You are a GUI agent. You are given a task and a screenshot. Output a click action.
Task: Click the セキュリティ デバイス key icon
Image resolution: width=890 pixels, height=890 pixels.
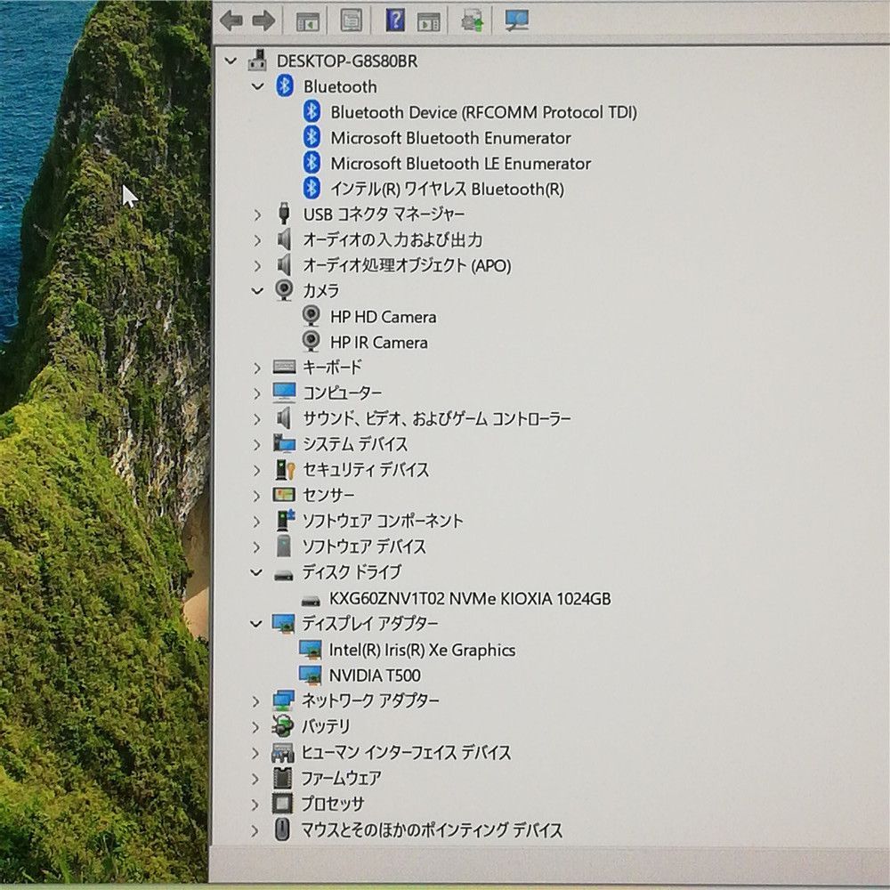[285, 469]
